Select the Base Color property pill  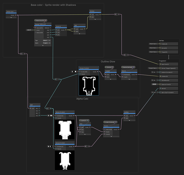pyautogui.click(x=41, y=20)
